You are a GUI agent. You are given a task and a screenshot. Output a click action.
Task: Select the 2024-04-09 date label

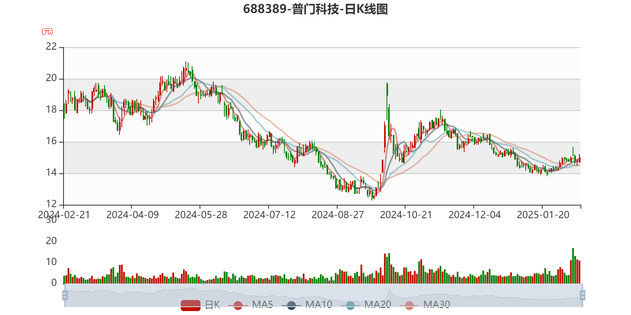[x=133, y=215]
